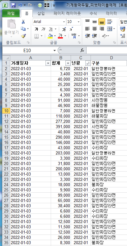The image size is (127, 246).
Task: Click the text orientation icon
Action: (x=104, y=36)
